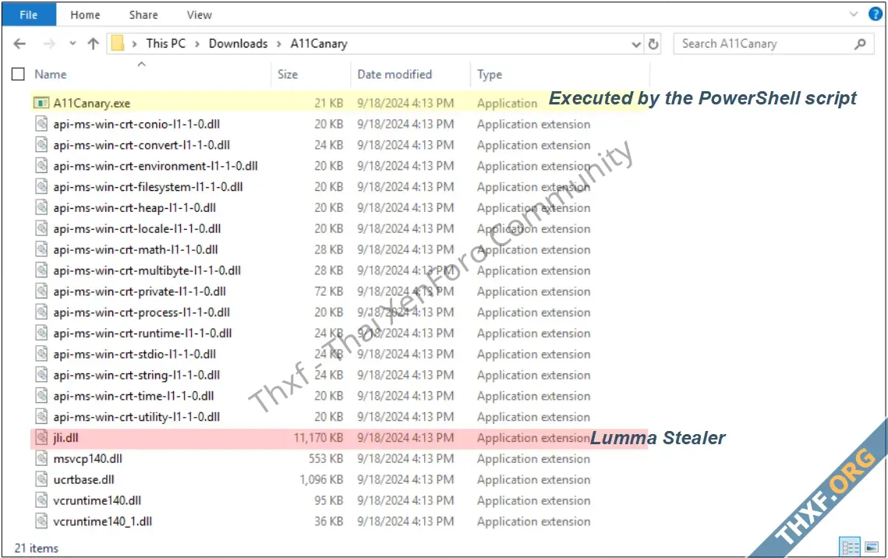Sort files by Type column
Viewport: 888px width, 558px height.
(x=490, y=74)
